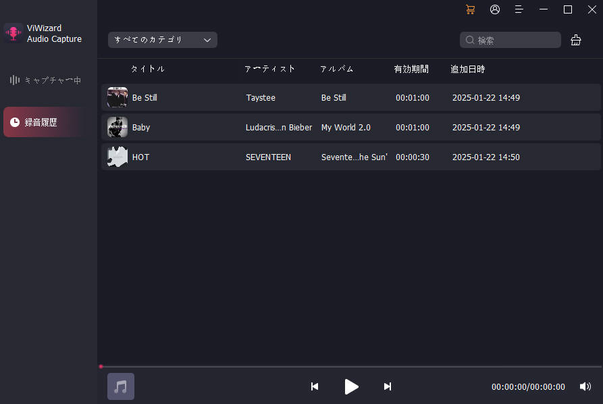Click the HOT cover thumbnail
Screen dimensions: 603x404
(x=117, y=157)
